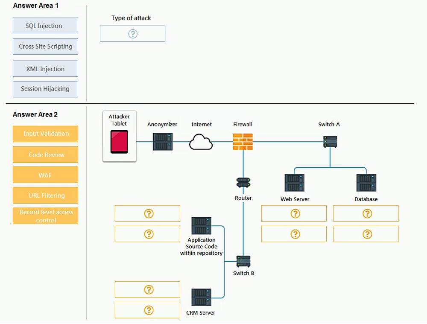Select the Anonymizer server icon
The image size is (427, 324).
click(163, 142)
